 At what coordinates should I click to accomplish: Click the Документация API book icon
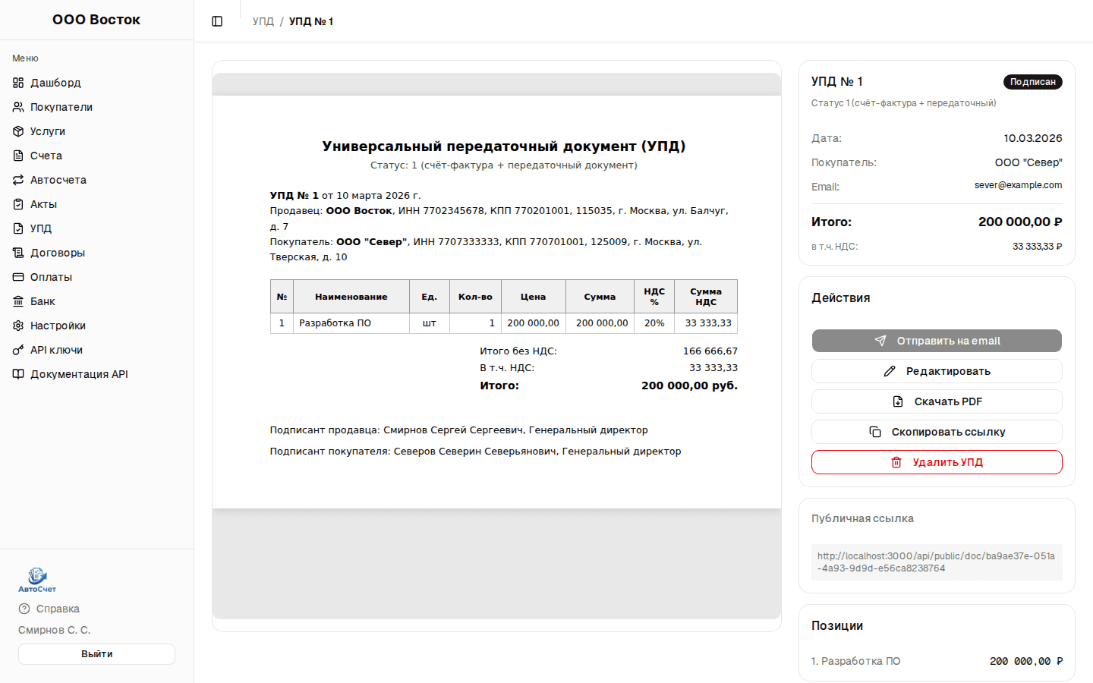click(18, 374)
